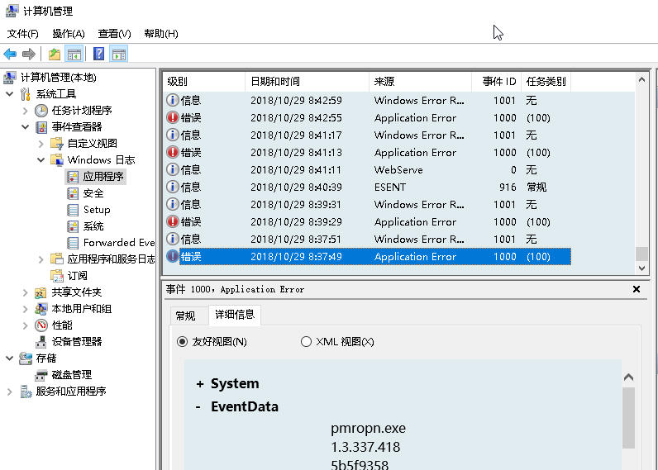Viewport: 658px width, 470px height.
Task: Collapse the 存储 tree node
Action: tap(9, 358)
